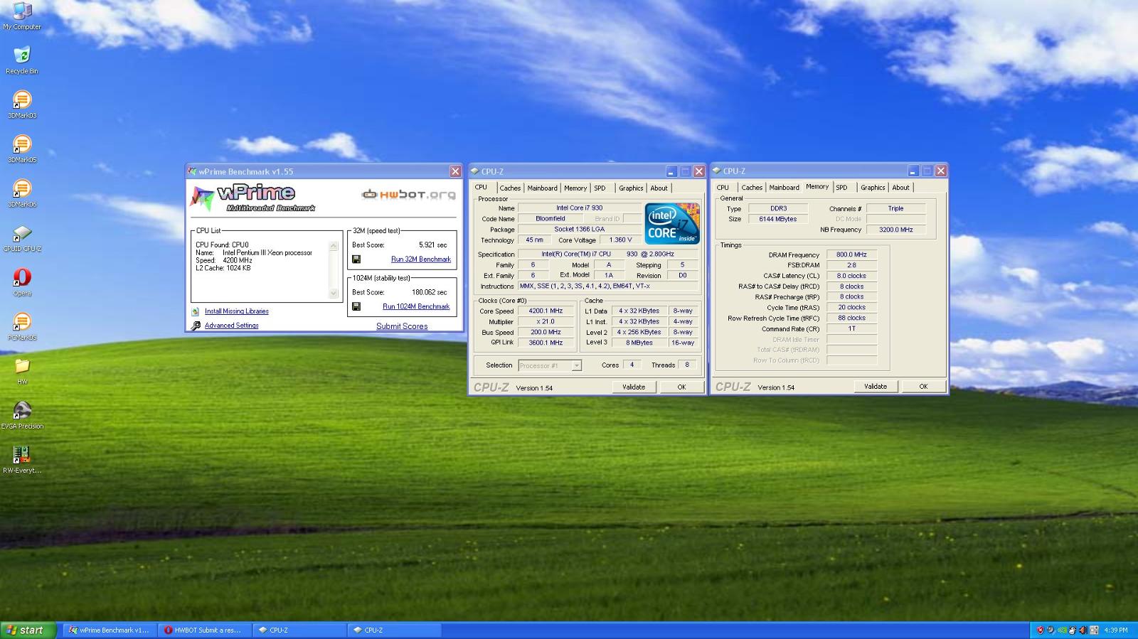Open the Memory tab in left CPU-Z window
Screen dimensions: 1138x639
tap(575, 188)
